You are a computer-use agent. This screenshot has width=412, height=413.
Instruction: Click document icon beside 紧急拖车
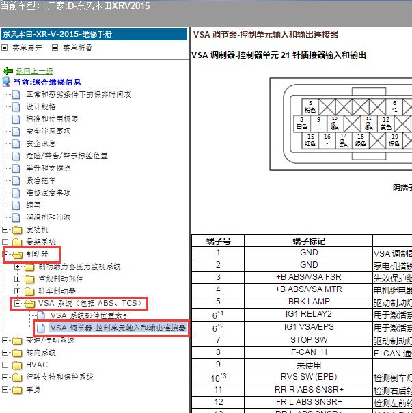pyautogui.click(x=16, y=180)
